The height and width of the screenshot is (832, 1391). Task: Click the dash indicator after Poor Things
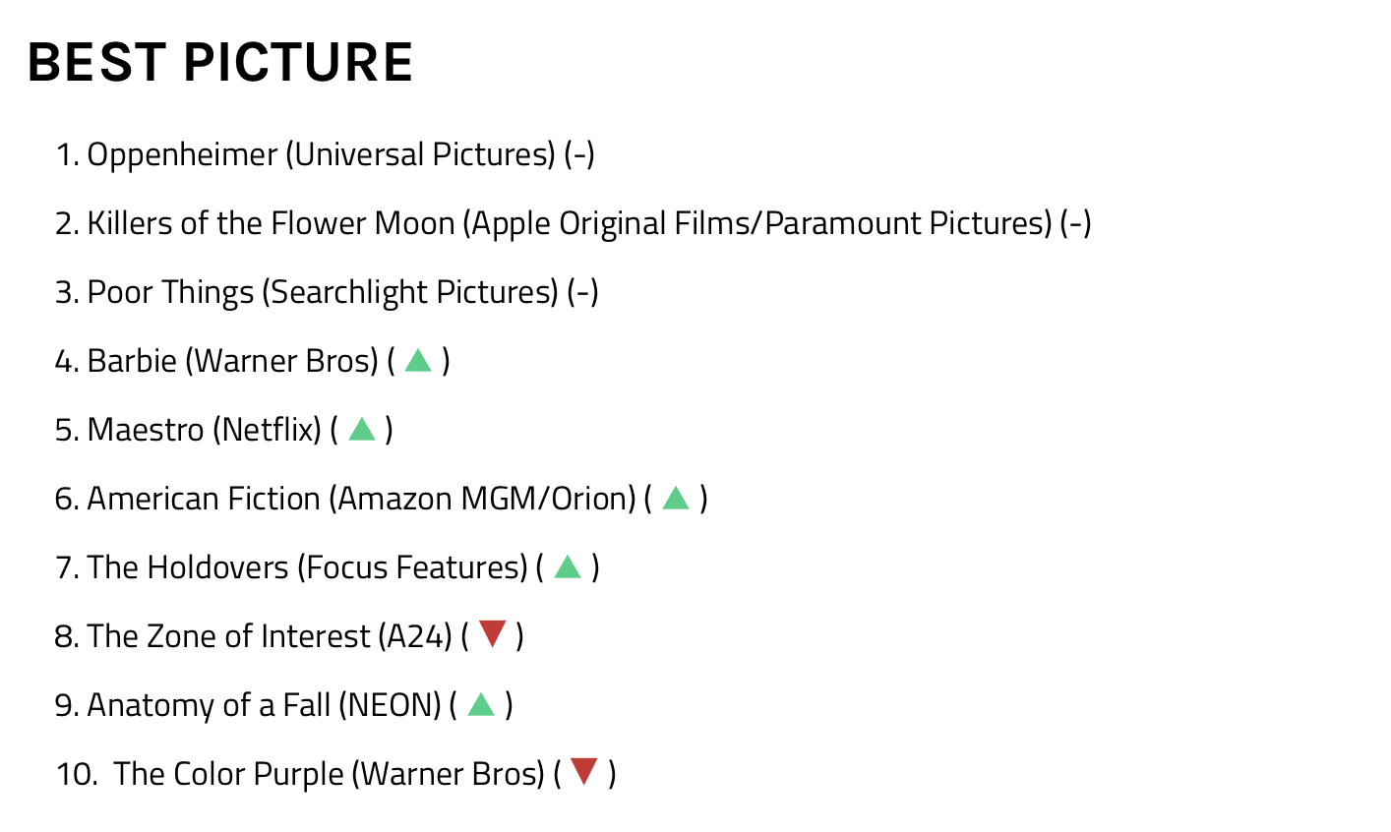(582, 292)
